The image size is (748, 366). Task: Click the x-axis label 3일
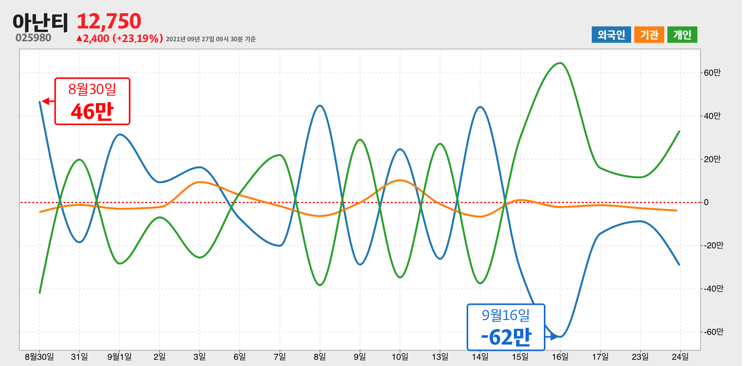(x=200, y=357)
